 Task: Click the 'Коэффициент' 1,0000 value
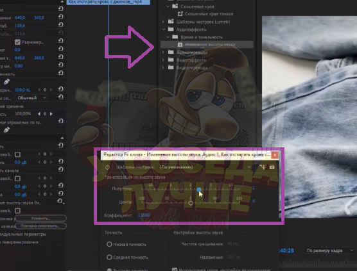coord(144,215)
